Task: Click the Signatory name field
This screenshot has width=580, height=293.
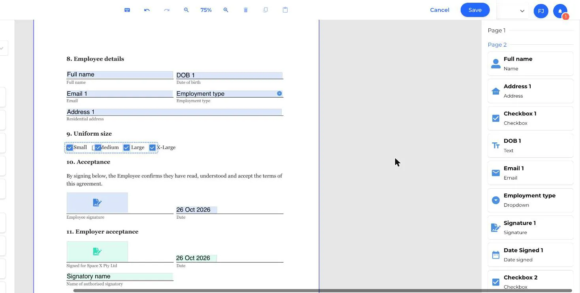Action: [120, 276]
